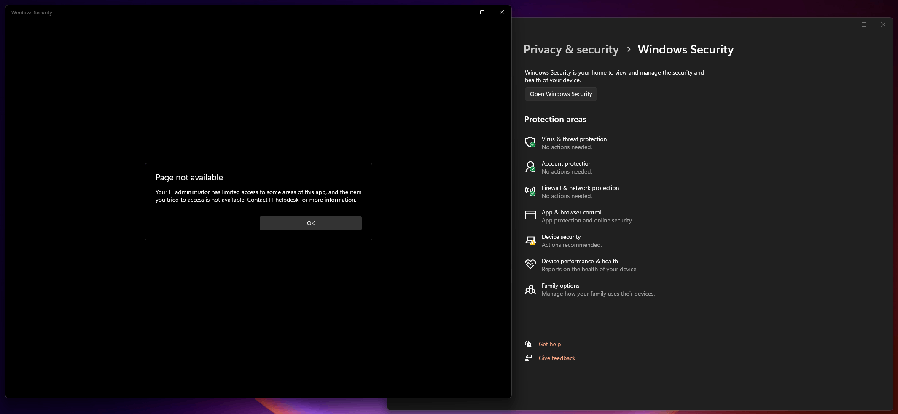Select Firewall & network protection label
Image resolution: width=898 pixels, height=414 pixels.
coord(580,188)
